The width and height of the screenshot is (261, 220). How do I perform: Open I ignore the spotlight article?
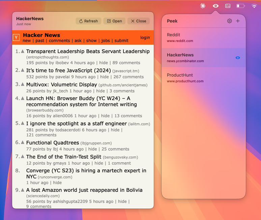77,124
